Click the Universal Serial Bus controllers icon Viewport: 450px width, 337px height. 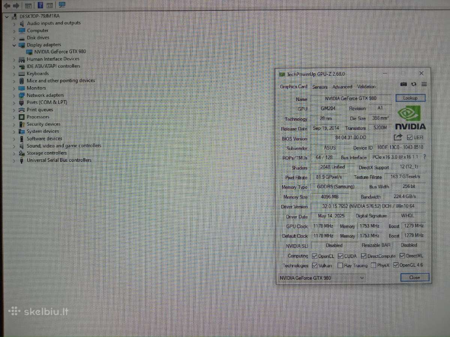click(x=22, y=160)
